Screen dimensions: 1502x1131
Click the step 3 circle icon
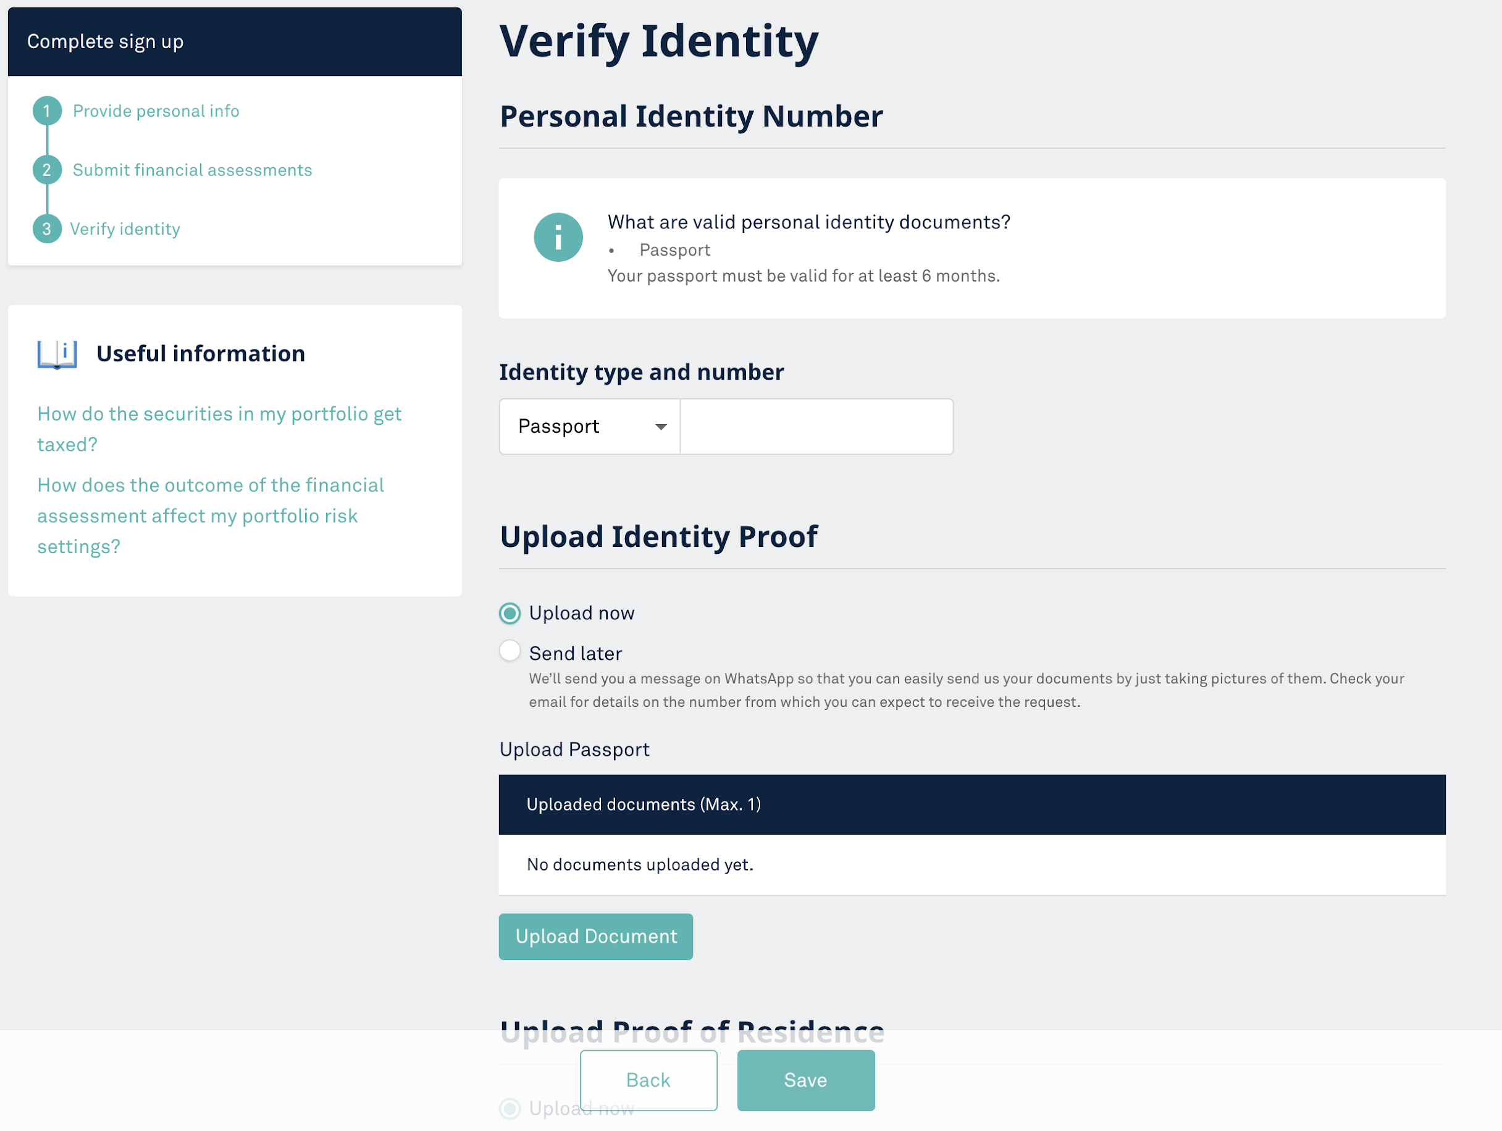(x=47, y=229)
